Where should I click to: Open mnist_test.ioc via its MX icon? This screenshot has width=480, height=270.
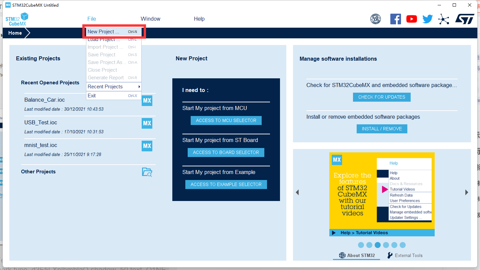click(147, 146)
